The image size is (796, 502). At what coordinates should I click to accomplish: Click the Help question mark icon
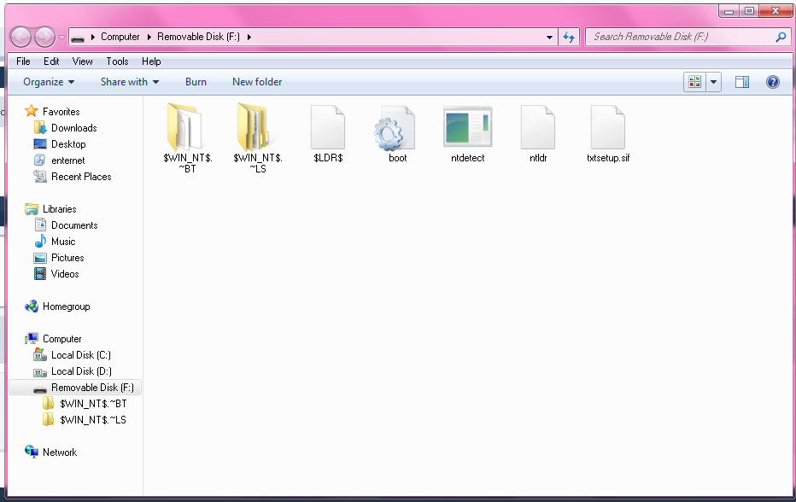(x=772, y=82)
